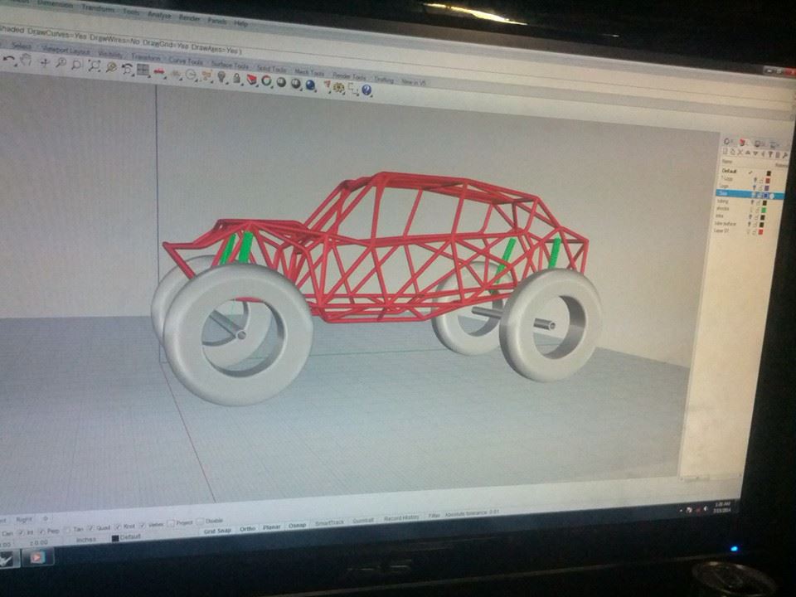Click the Undo arrow icon
The height and width of the screenshot is (597, 796).
[x=8, y=59]
